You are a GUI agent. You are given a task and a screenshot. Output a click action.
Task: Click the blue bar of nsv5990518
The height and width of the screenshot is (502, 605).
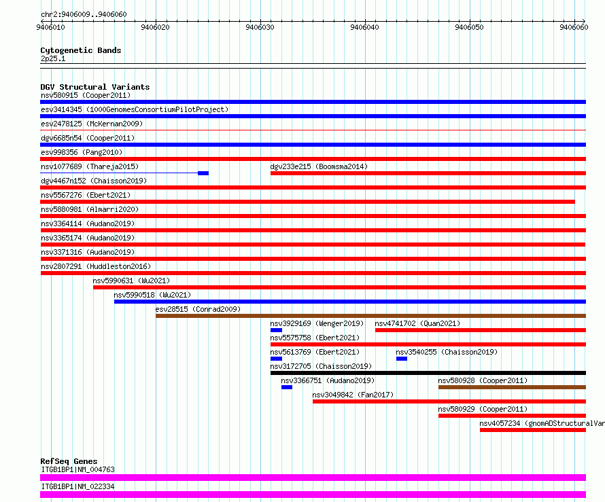click(x=350, y=302)
